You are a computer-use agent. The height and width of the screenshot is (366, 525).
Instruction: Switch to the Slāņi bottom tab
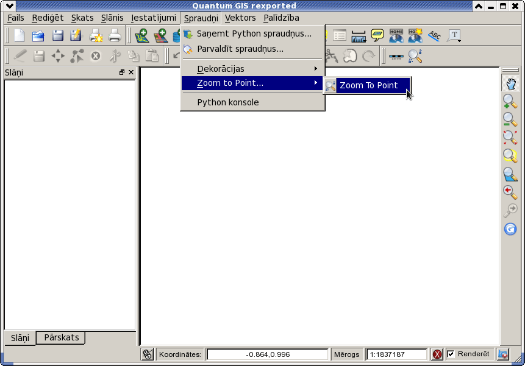(20, 338)
